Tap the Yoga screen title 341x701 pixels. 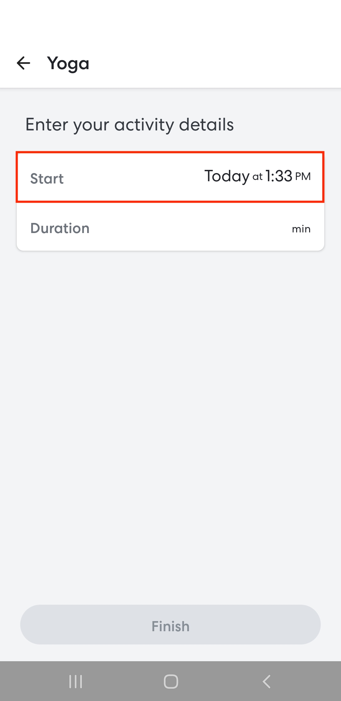[68, 64]
